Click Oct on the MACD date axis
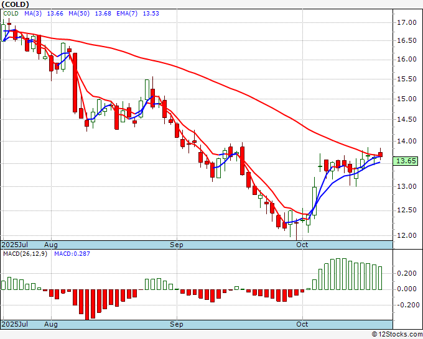Screen dimensions: 423x339 click(302, 324)
